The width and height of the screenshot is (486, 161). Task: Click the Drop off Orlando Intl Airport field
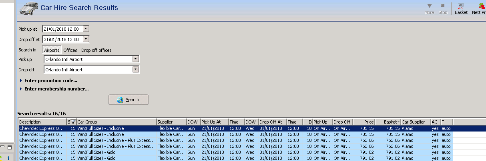[x=88, y=69]
